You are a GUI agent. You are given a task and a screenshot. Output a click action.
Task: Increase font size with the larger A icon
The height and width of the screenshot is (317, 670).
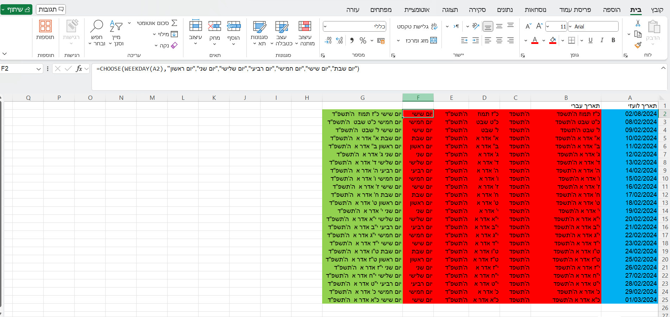[539, 26]
